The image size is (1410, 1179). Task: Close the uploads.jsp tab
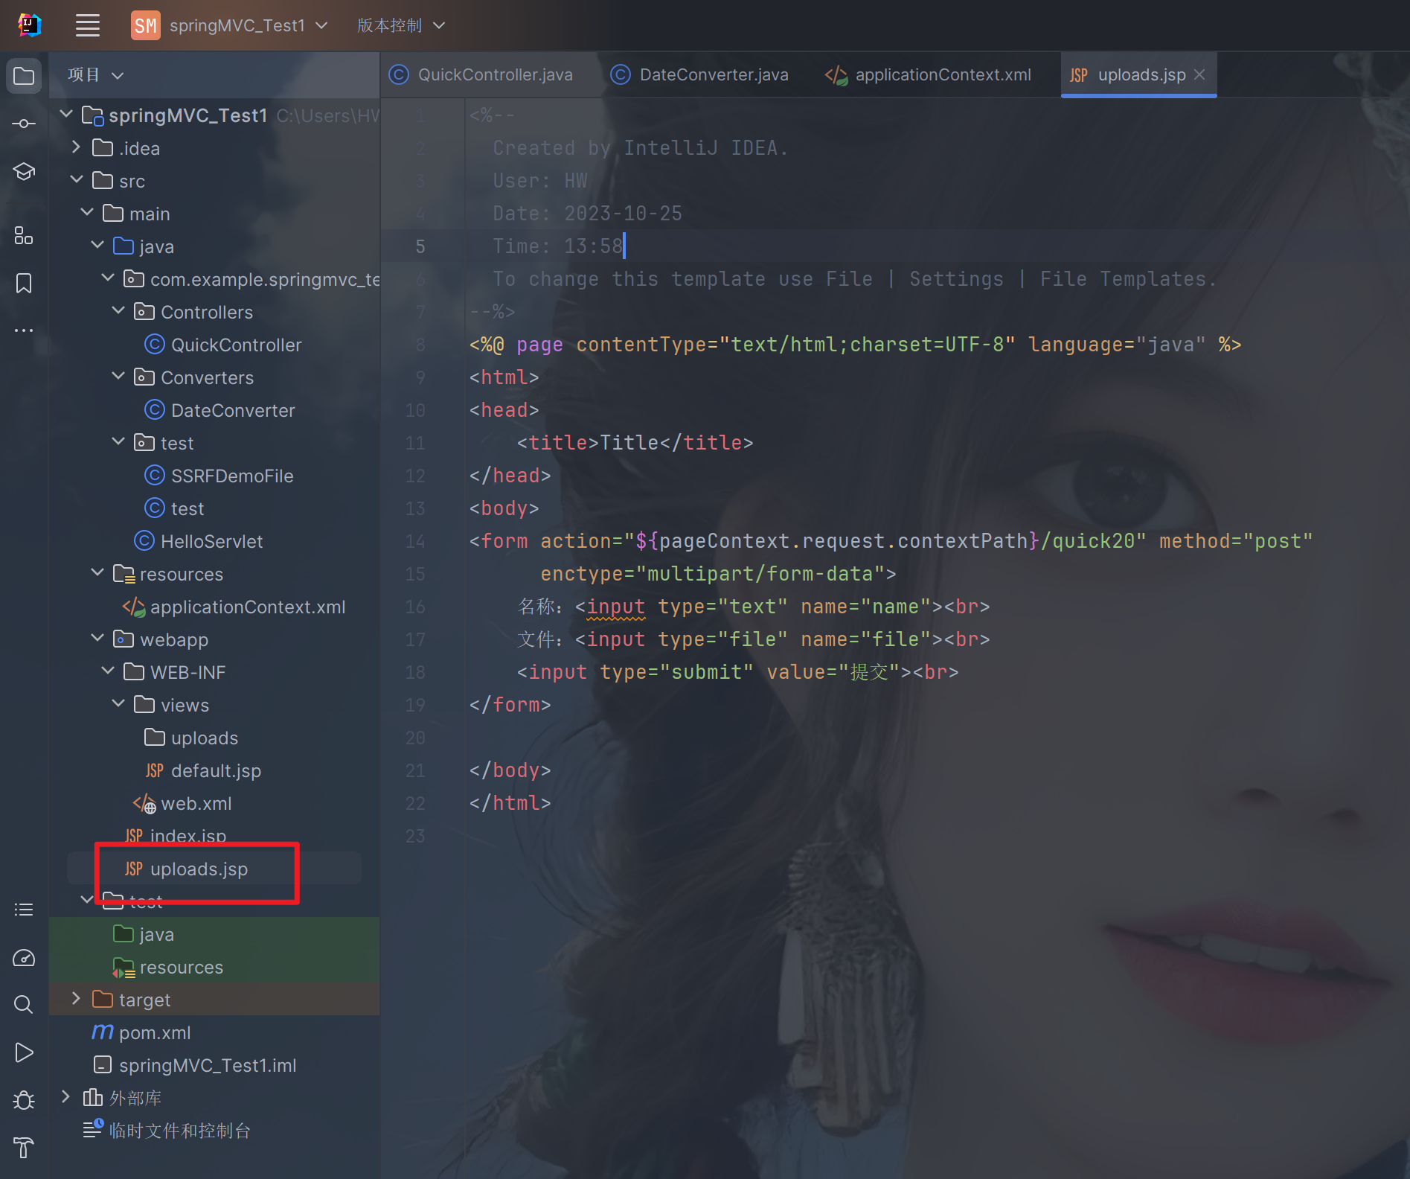(1199, 75)
